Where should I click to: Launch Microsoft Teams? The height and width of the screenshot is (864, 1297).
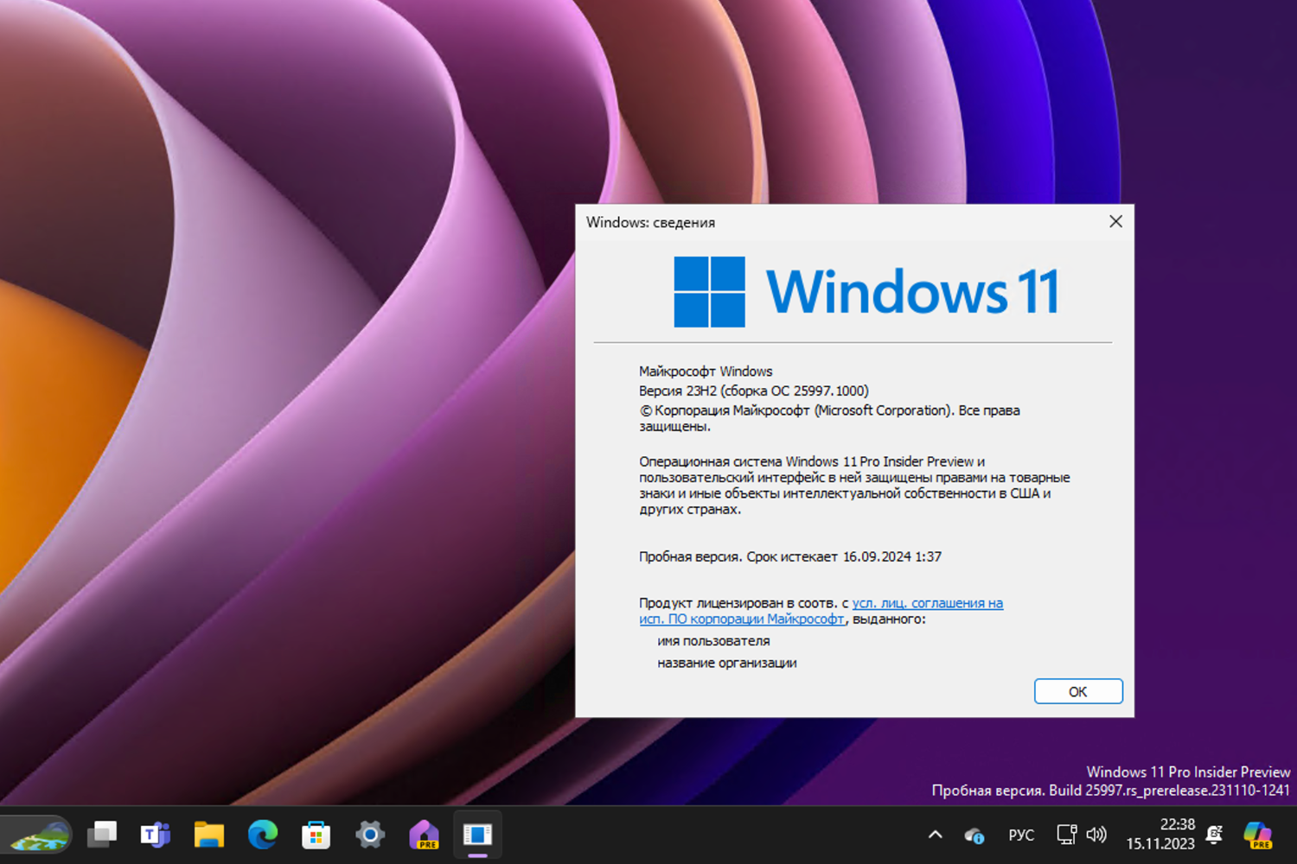[x=156, y=834]
